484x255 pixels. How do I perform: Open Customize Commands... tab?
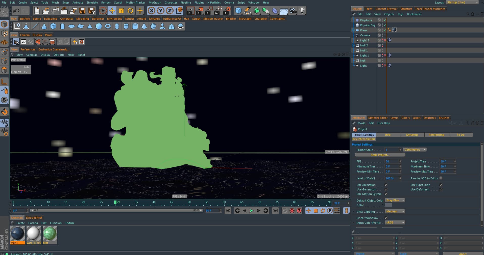[x=54, y=49]
